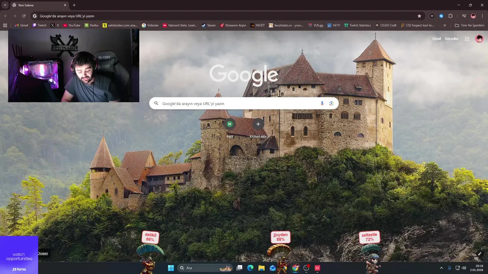Image resolution: width=488 pixels, height=274 pixels.
Task: Switch to Chrome in the taskbar
Action: point(295,268)
